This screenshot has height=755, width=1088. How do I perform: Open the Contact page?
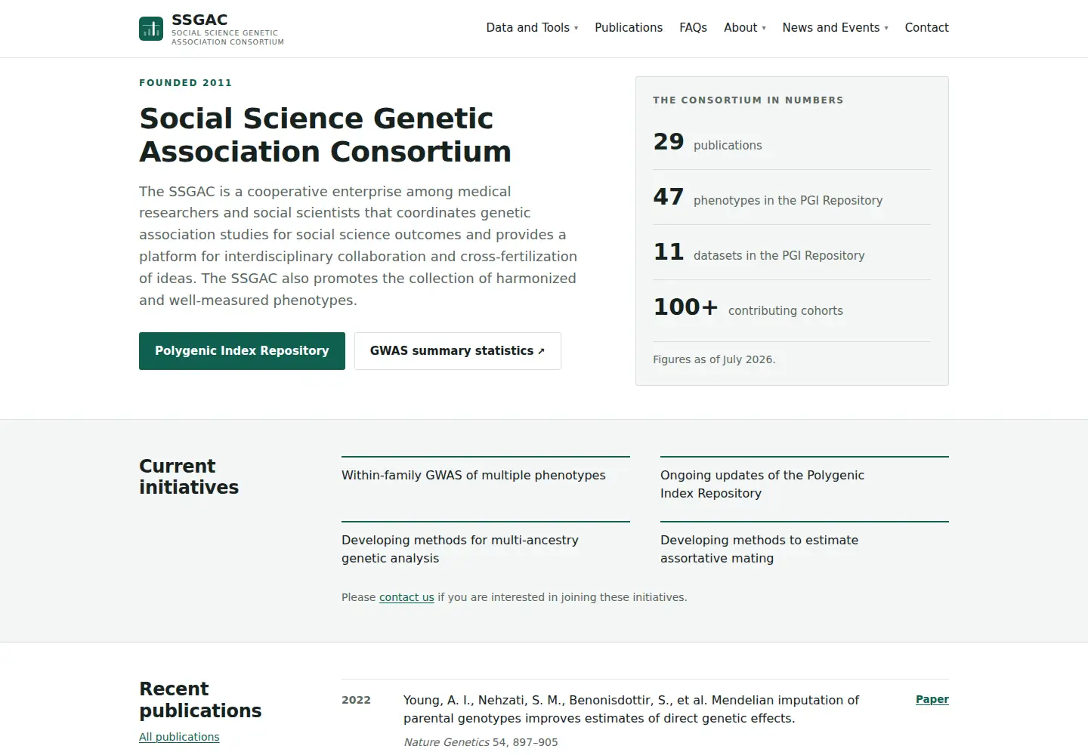[926, 28]
